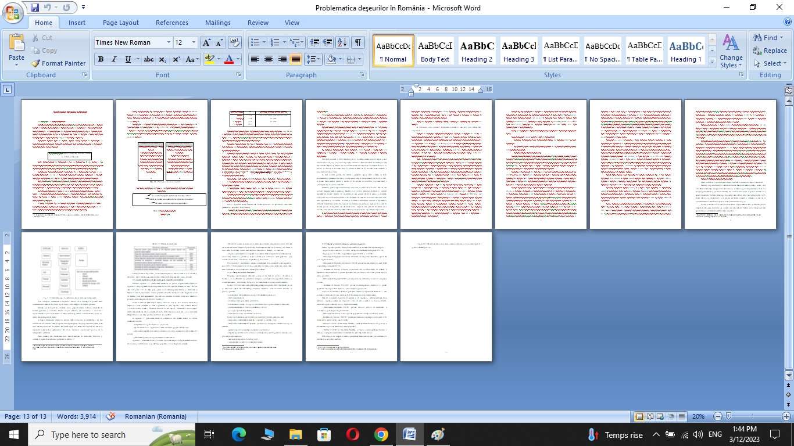Open the Change Styles dropdown
Screen dimensions: 794x446
click(731, 51)
